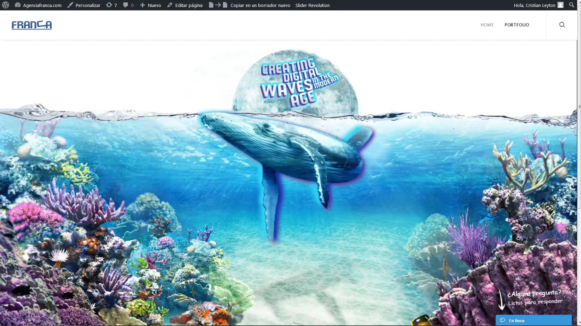Open Personalizar to customize the theme
This screenshot has height=326, width=581.
tap(84, 5)
